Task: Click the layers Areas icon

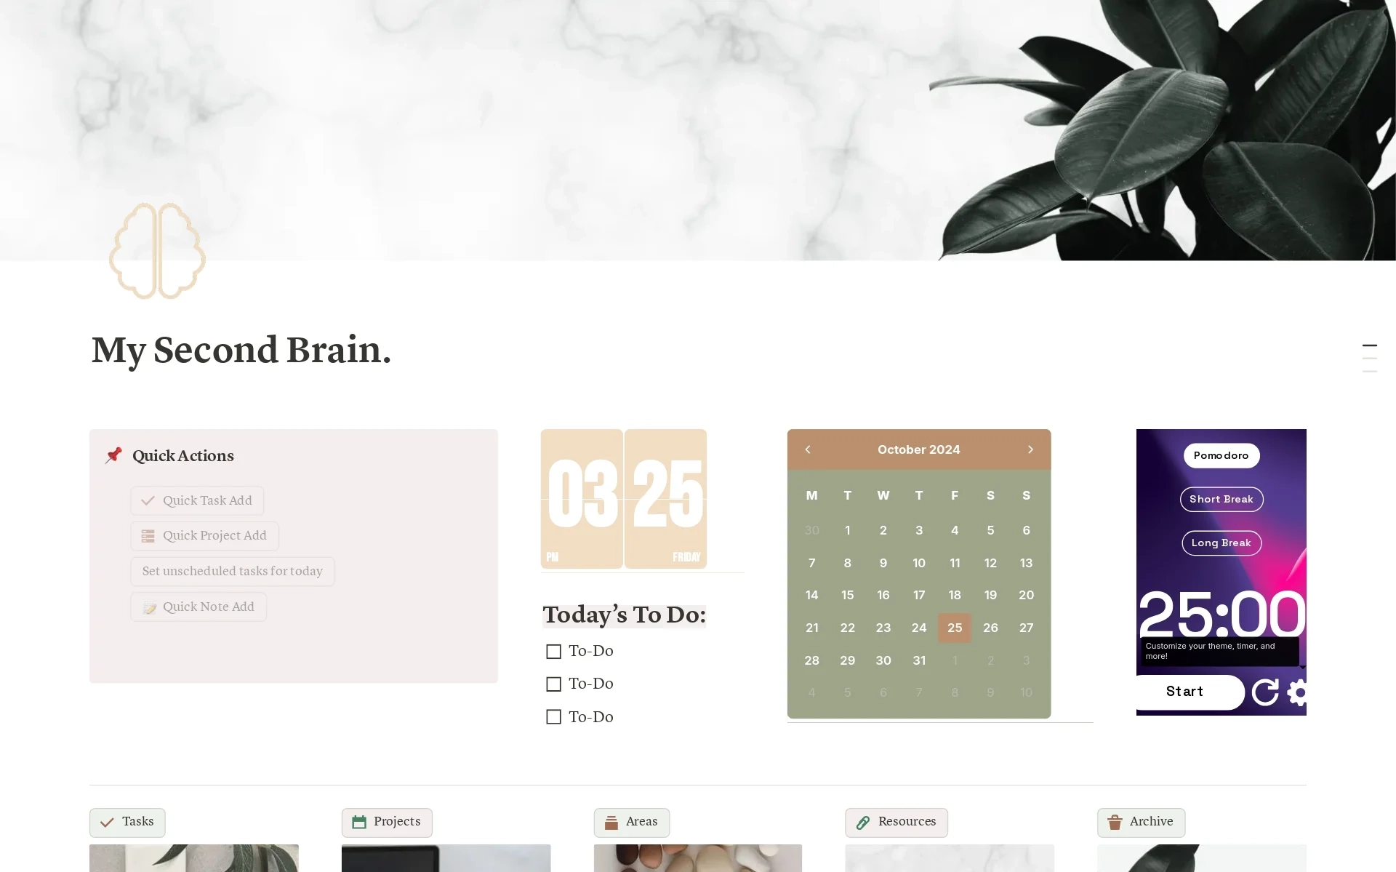Action: pyautogui.click(x=611, y=822)
